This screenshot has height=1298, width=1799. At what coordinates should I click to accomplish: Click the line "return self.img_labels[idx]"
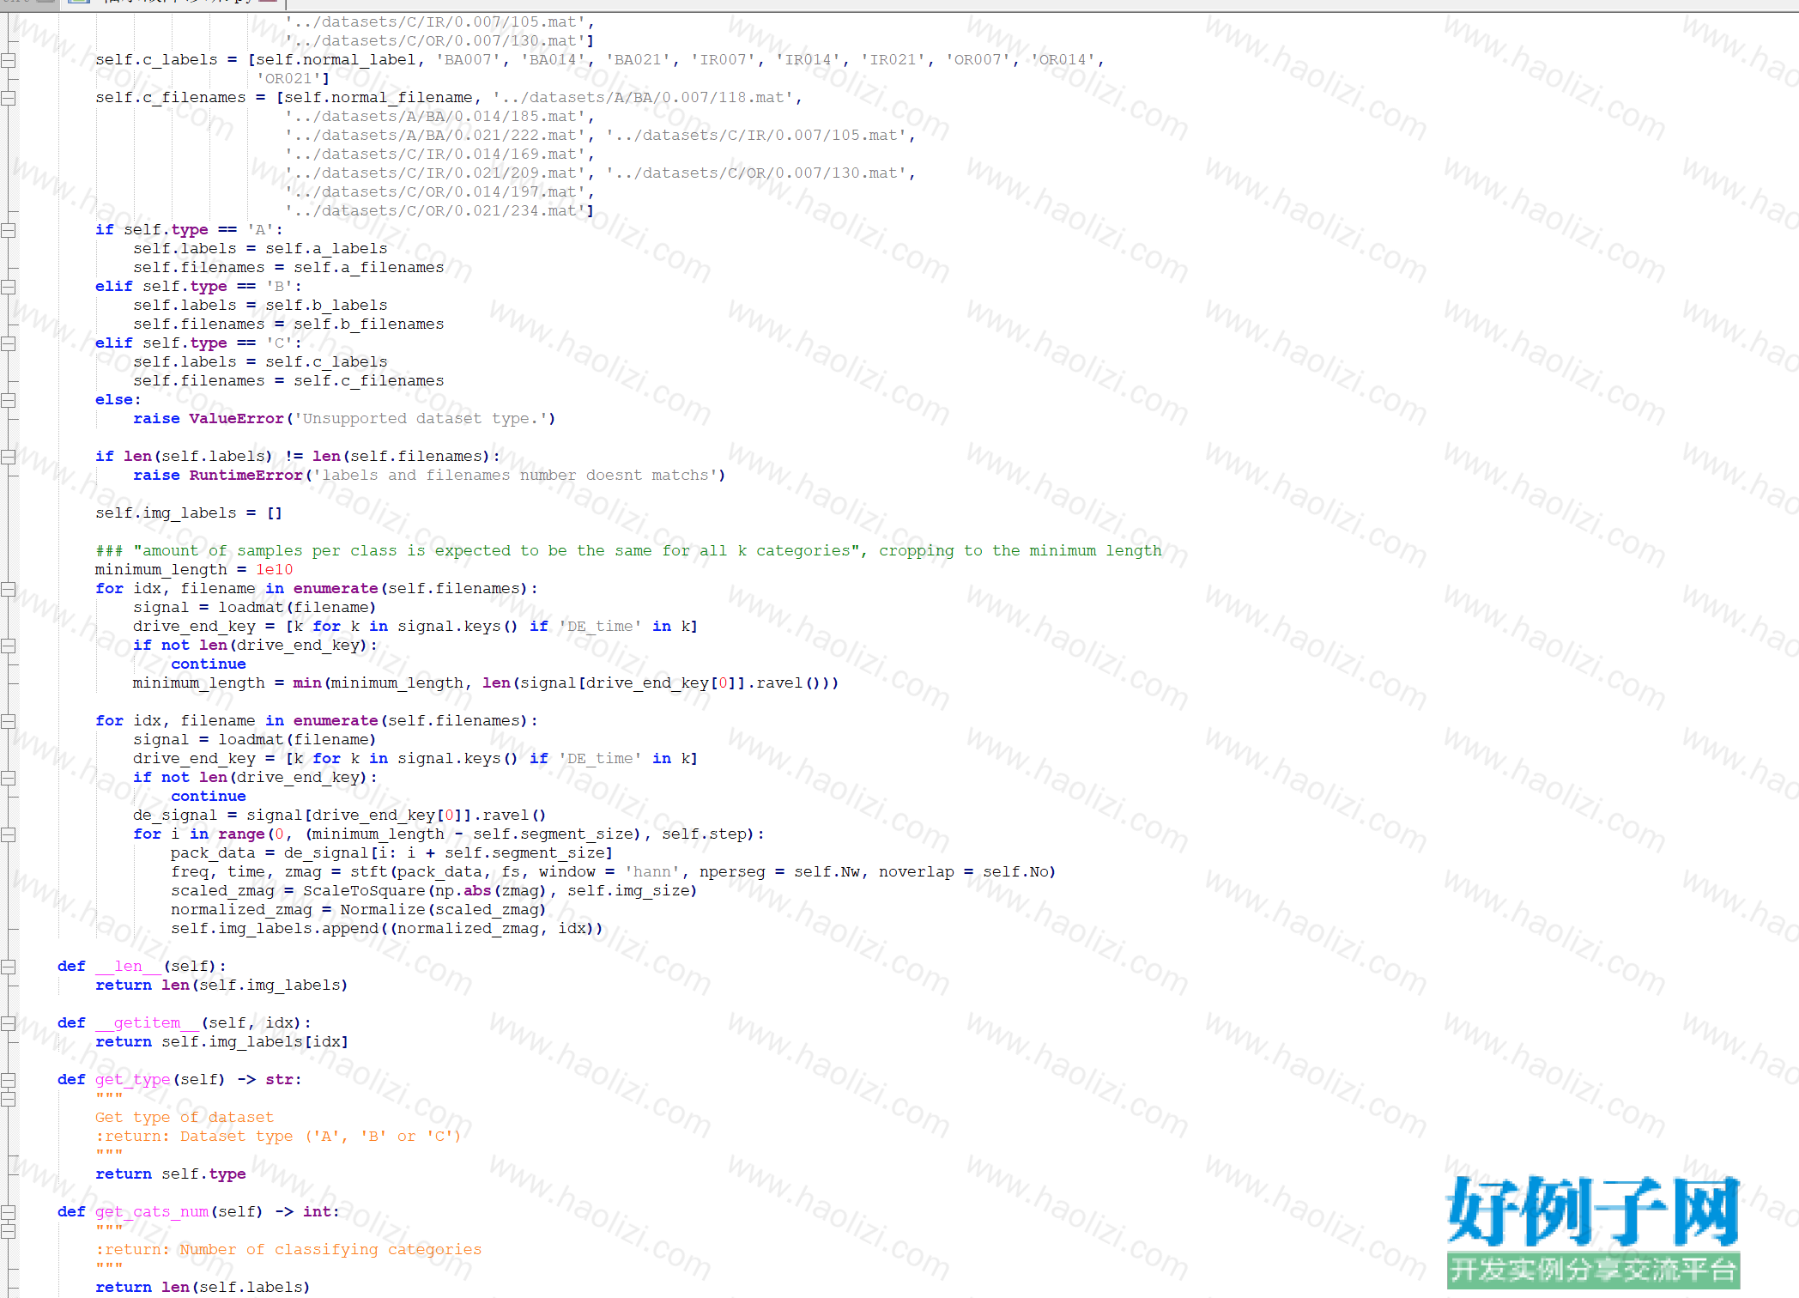(x=221, y=1042)
